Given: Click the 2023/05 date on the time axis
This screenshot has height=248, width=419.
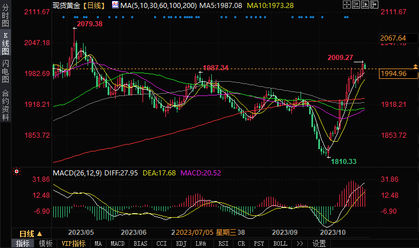Looking at the screenshot, I should click(81, 232).
